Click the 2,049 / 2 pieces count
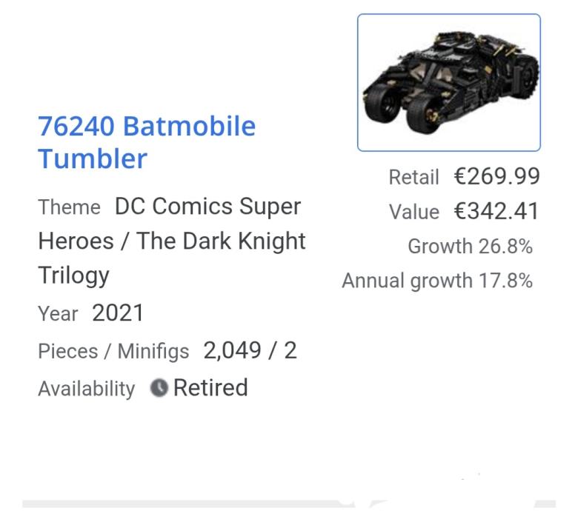575x511 pixels. 250,350
